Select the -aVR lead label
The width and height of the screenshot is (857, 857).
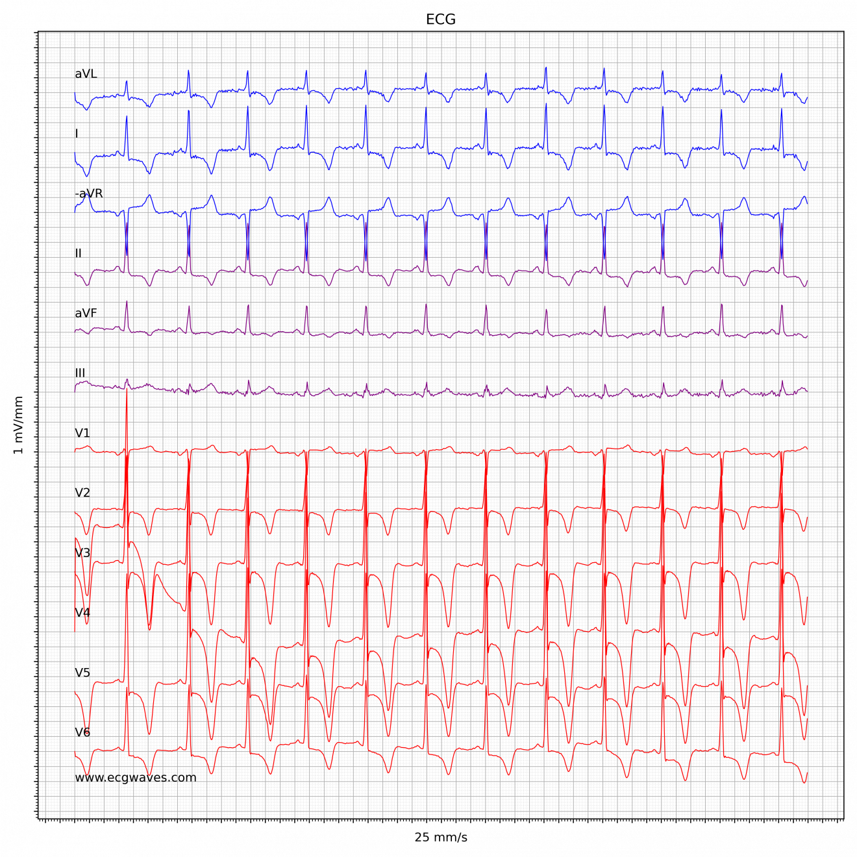tap(89, 192)
